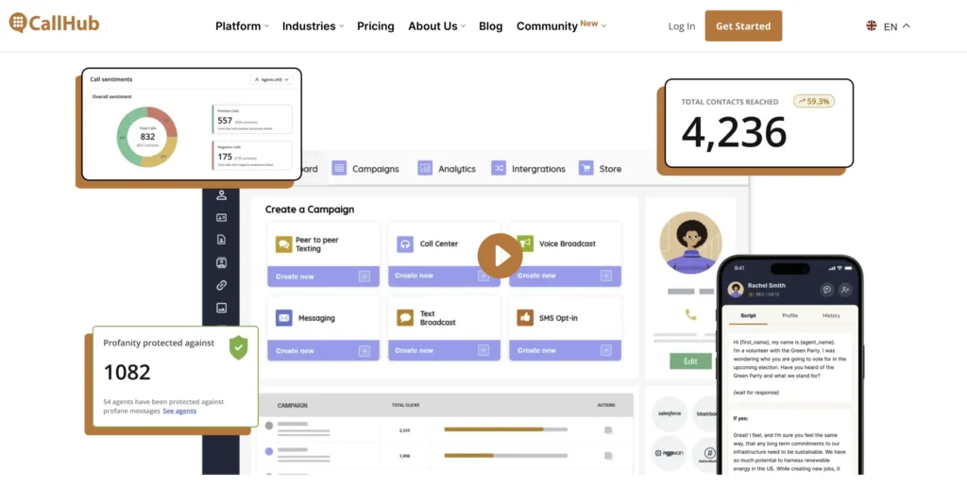The image size is (967, 504).
Task: Click the Store cart icon
Action: pos(586,168)
